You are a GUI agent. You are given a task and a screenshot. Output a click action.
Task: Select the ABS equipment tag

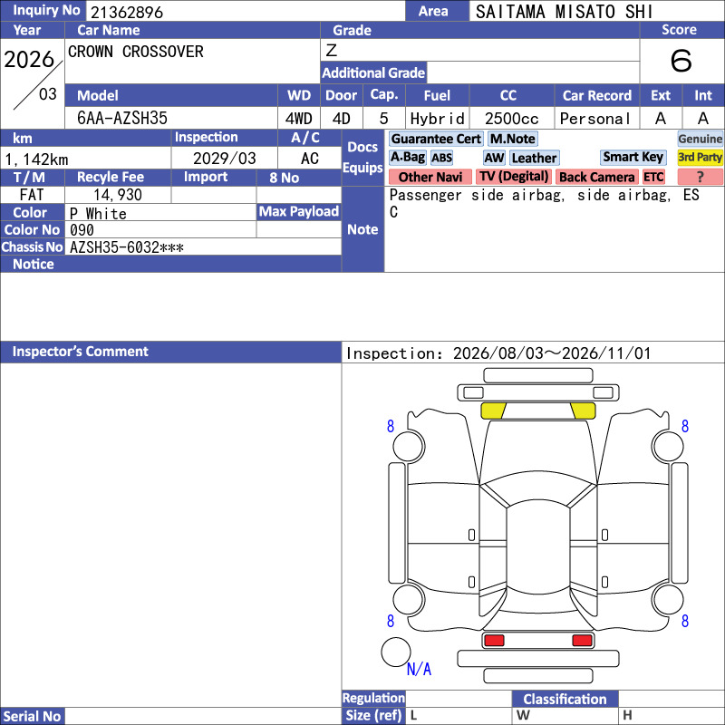coord(441,158)
